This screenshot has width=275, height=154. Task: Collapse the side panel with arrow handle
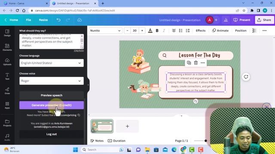(88, 85)
